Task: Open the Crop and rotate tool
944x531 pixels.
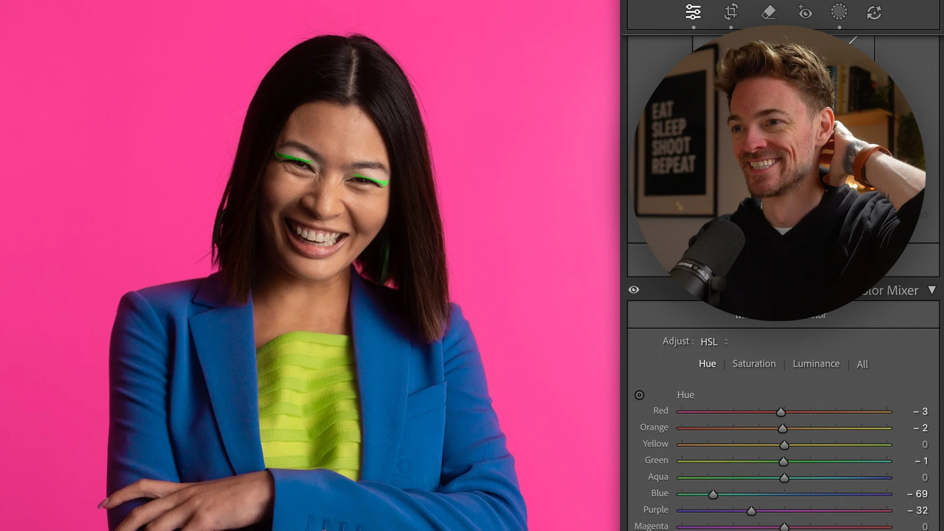Action: click(731, 12)
